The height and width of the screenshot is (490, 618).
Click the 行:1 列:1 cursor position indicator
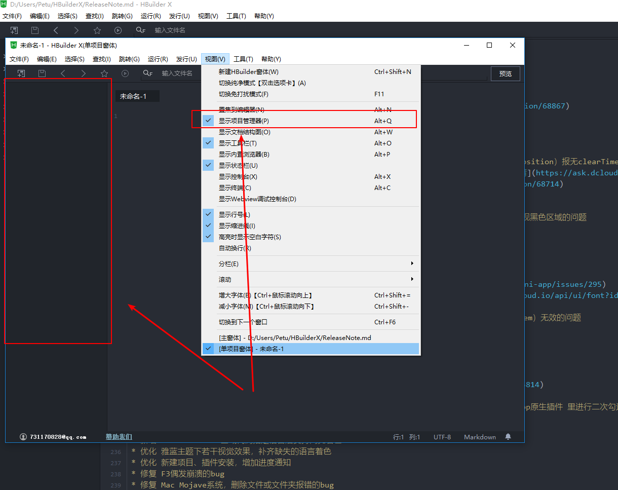coord(407,437)
